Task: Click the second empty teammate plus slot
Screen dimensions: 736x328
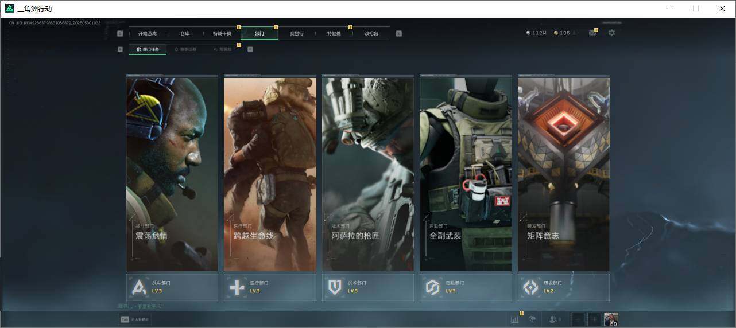Action: tap(594, 319)
